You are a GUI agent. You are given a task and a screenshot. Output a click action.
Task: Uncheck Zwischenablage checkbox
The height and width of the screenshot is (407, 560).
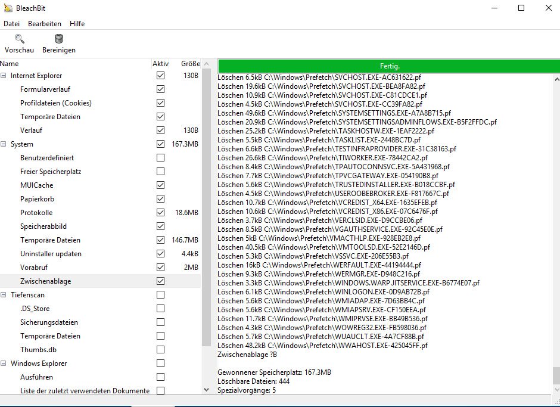point(161,281)
